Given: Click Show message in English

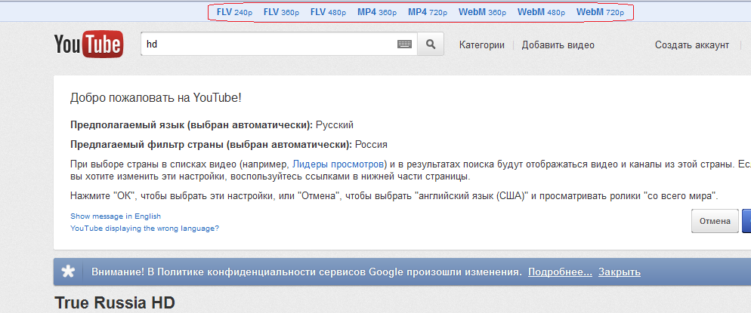Looking at the screenshot, I should (x=116, y=216).
